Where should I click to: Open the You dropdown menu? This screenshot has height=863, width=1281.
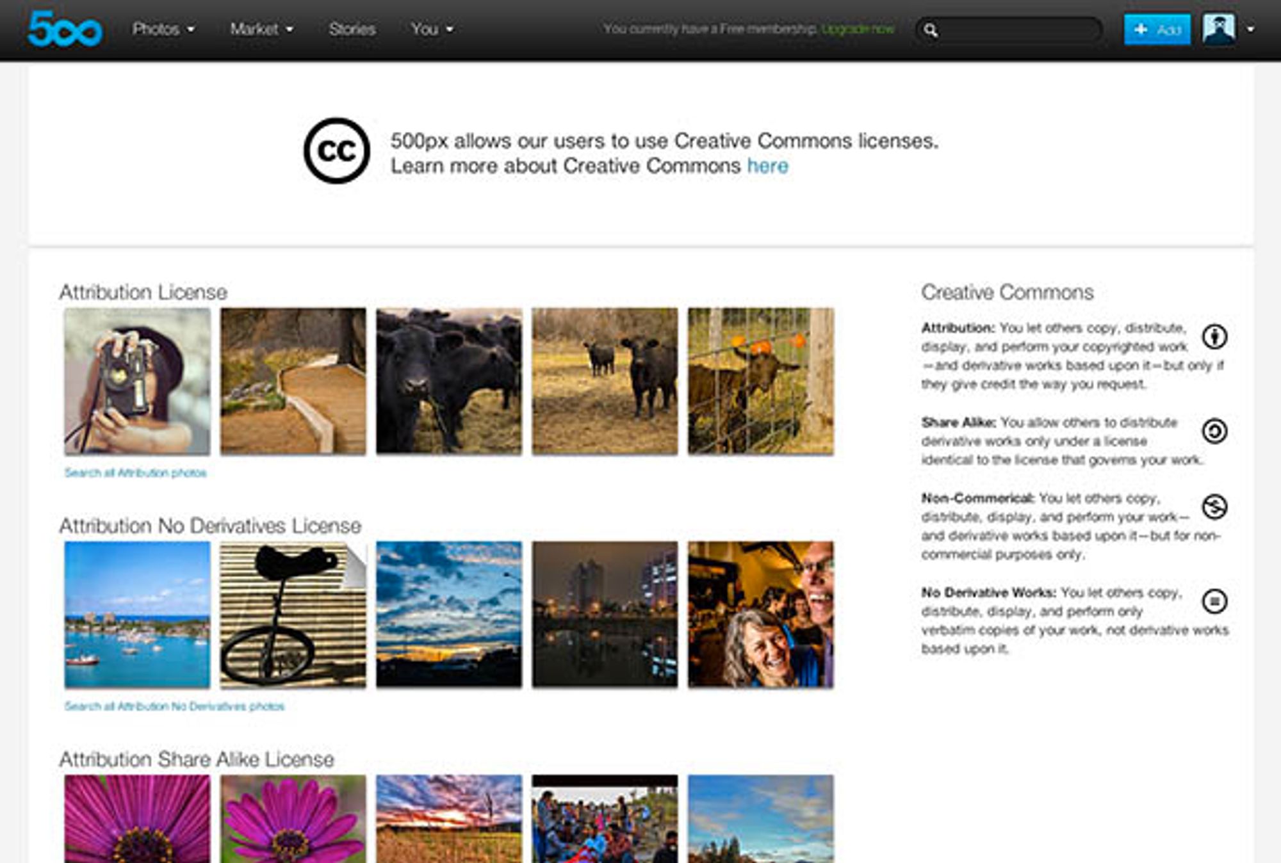point(432,29)
